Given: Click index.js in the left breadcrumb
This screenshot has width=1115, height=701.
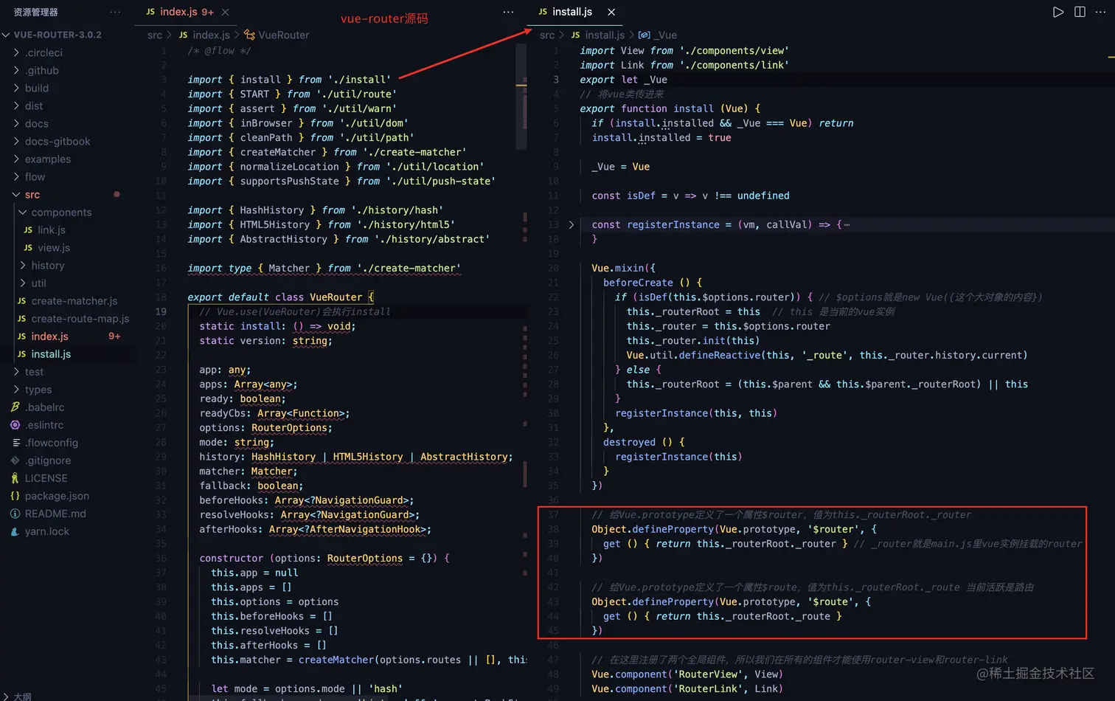Looking at the screenshot, I should point(212,35).
